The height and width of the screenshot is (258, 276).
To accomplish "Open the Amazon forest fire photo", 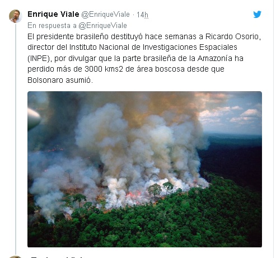I will (144, 169).
